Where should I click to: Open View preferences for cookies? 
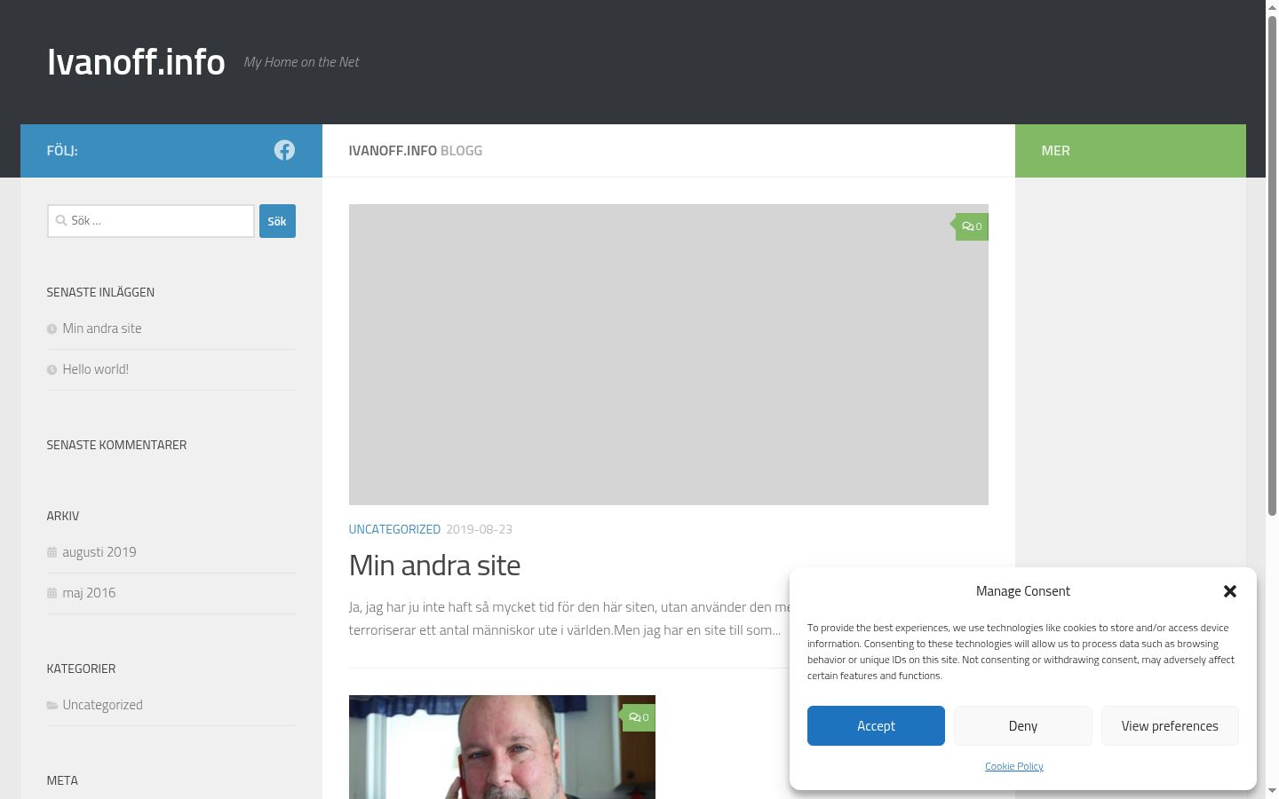point(1170,725)
